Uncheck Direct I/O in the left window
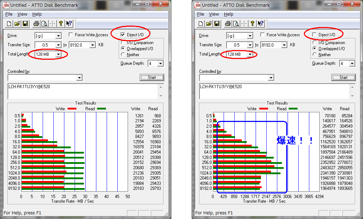 coord(123,35)
